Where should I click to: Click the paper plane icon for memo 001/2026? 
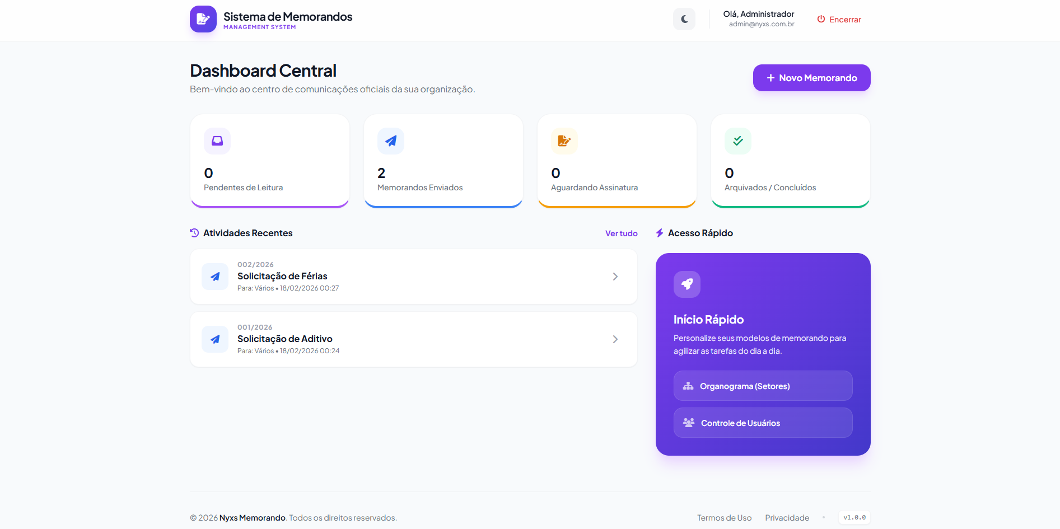click(215, 339)
